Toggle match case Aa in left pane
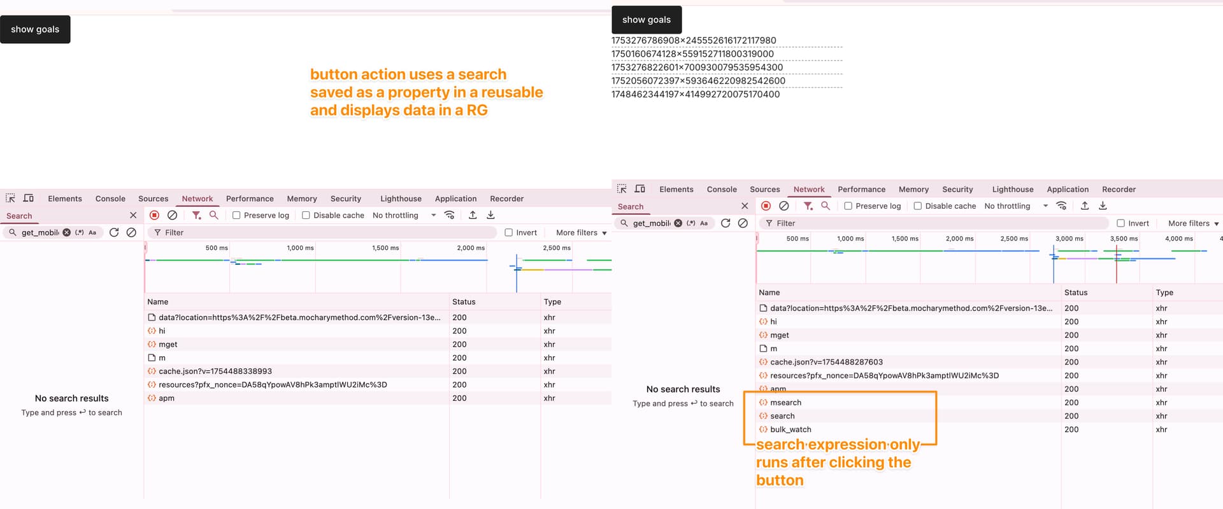Screen dimensions: 1223x509 click(92, 232)
